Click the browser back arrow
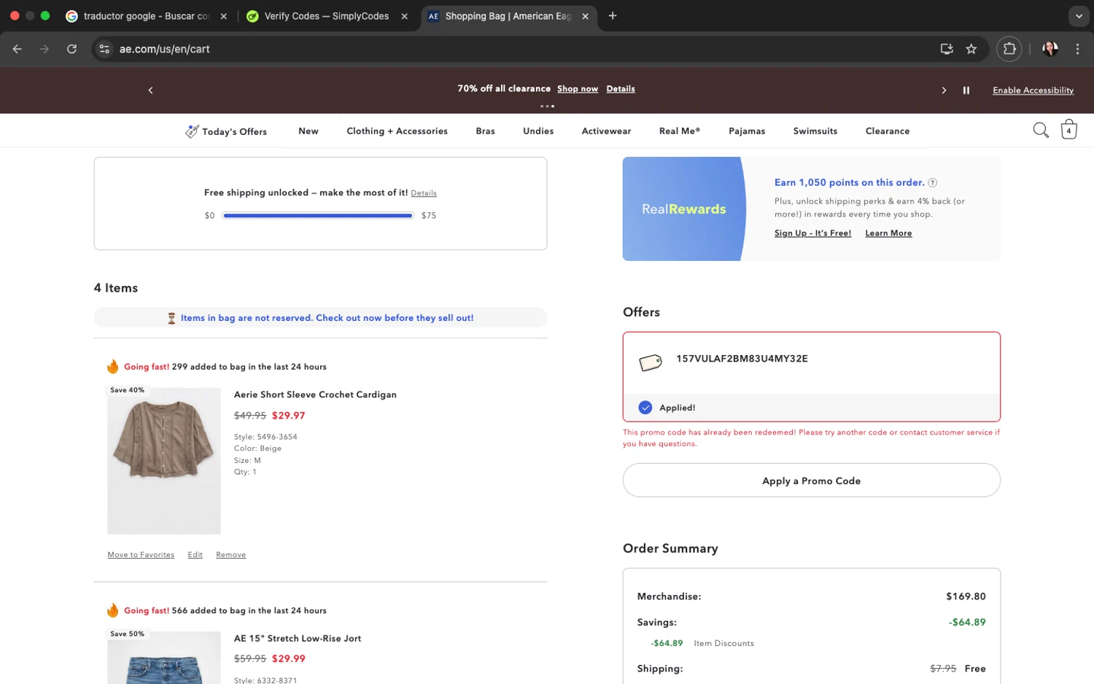This screenshot has width=1094, height=684. pos(18,49)
